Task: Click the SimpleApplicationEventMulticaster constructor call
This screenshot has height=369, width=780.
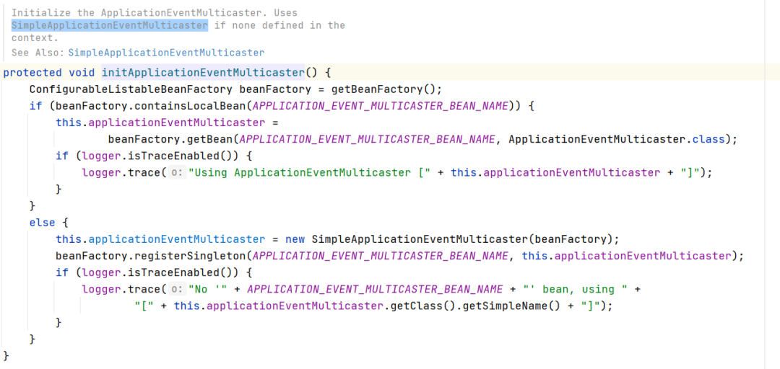Action: pyautogui.click(x=420, y=239)
